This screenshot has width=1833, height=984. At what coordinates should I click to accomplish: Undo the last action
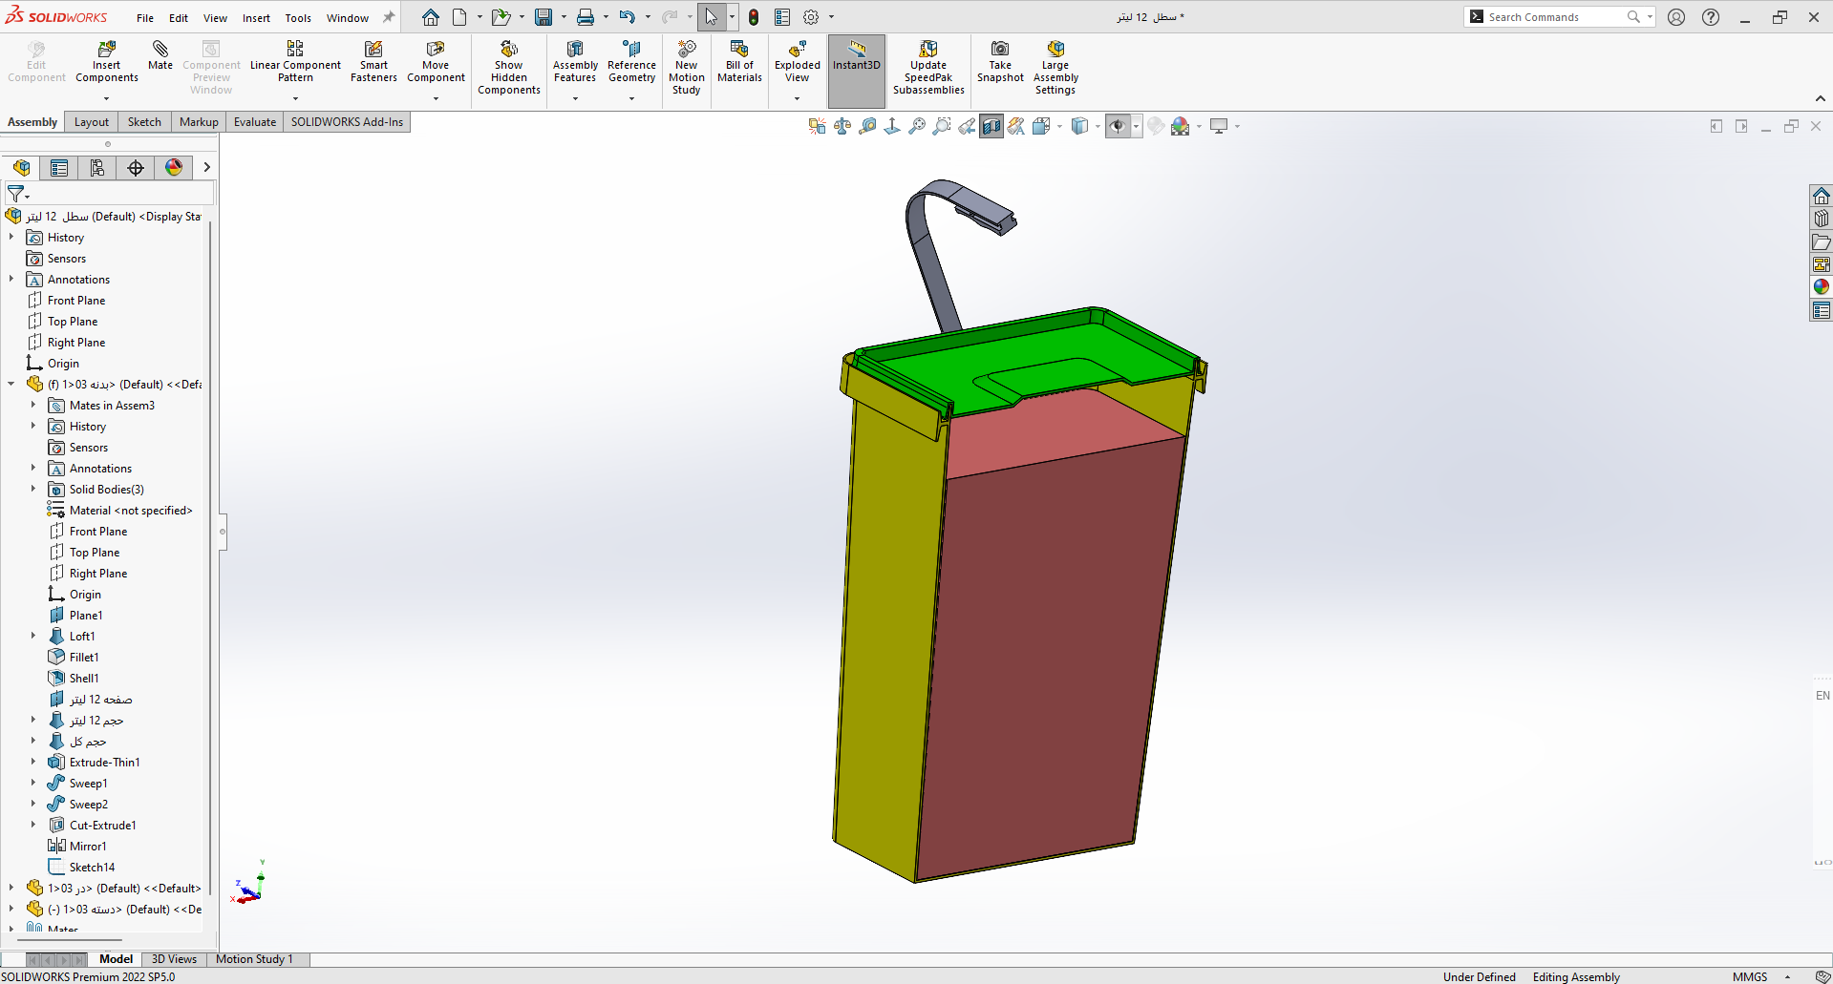pyautogui.click(x=627, y=17)
